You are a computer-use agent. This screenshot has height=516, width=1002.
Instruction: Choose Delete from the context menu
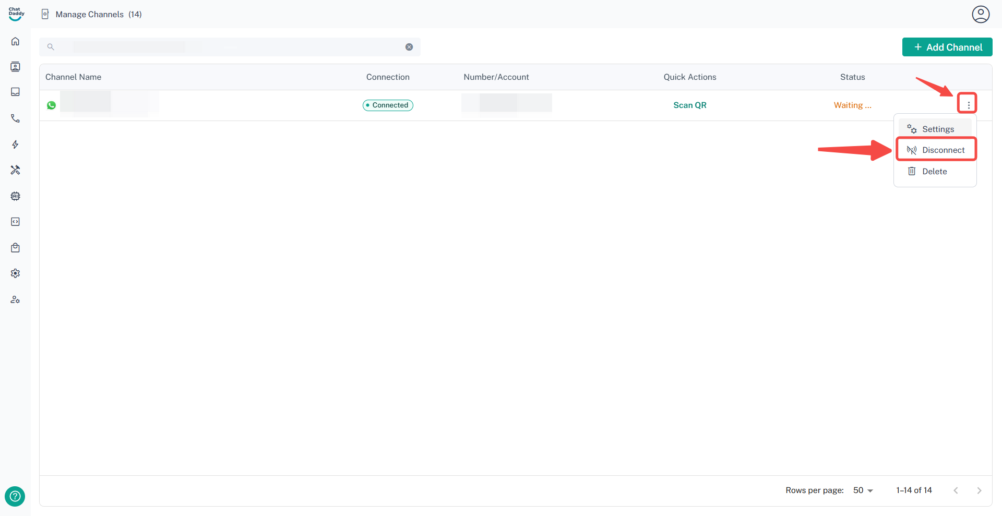click(935, 171)
